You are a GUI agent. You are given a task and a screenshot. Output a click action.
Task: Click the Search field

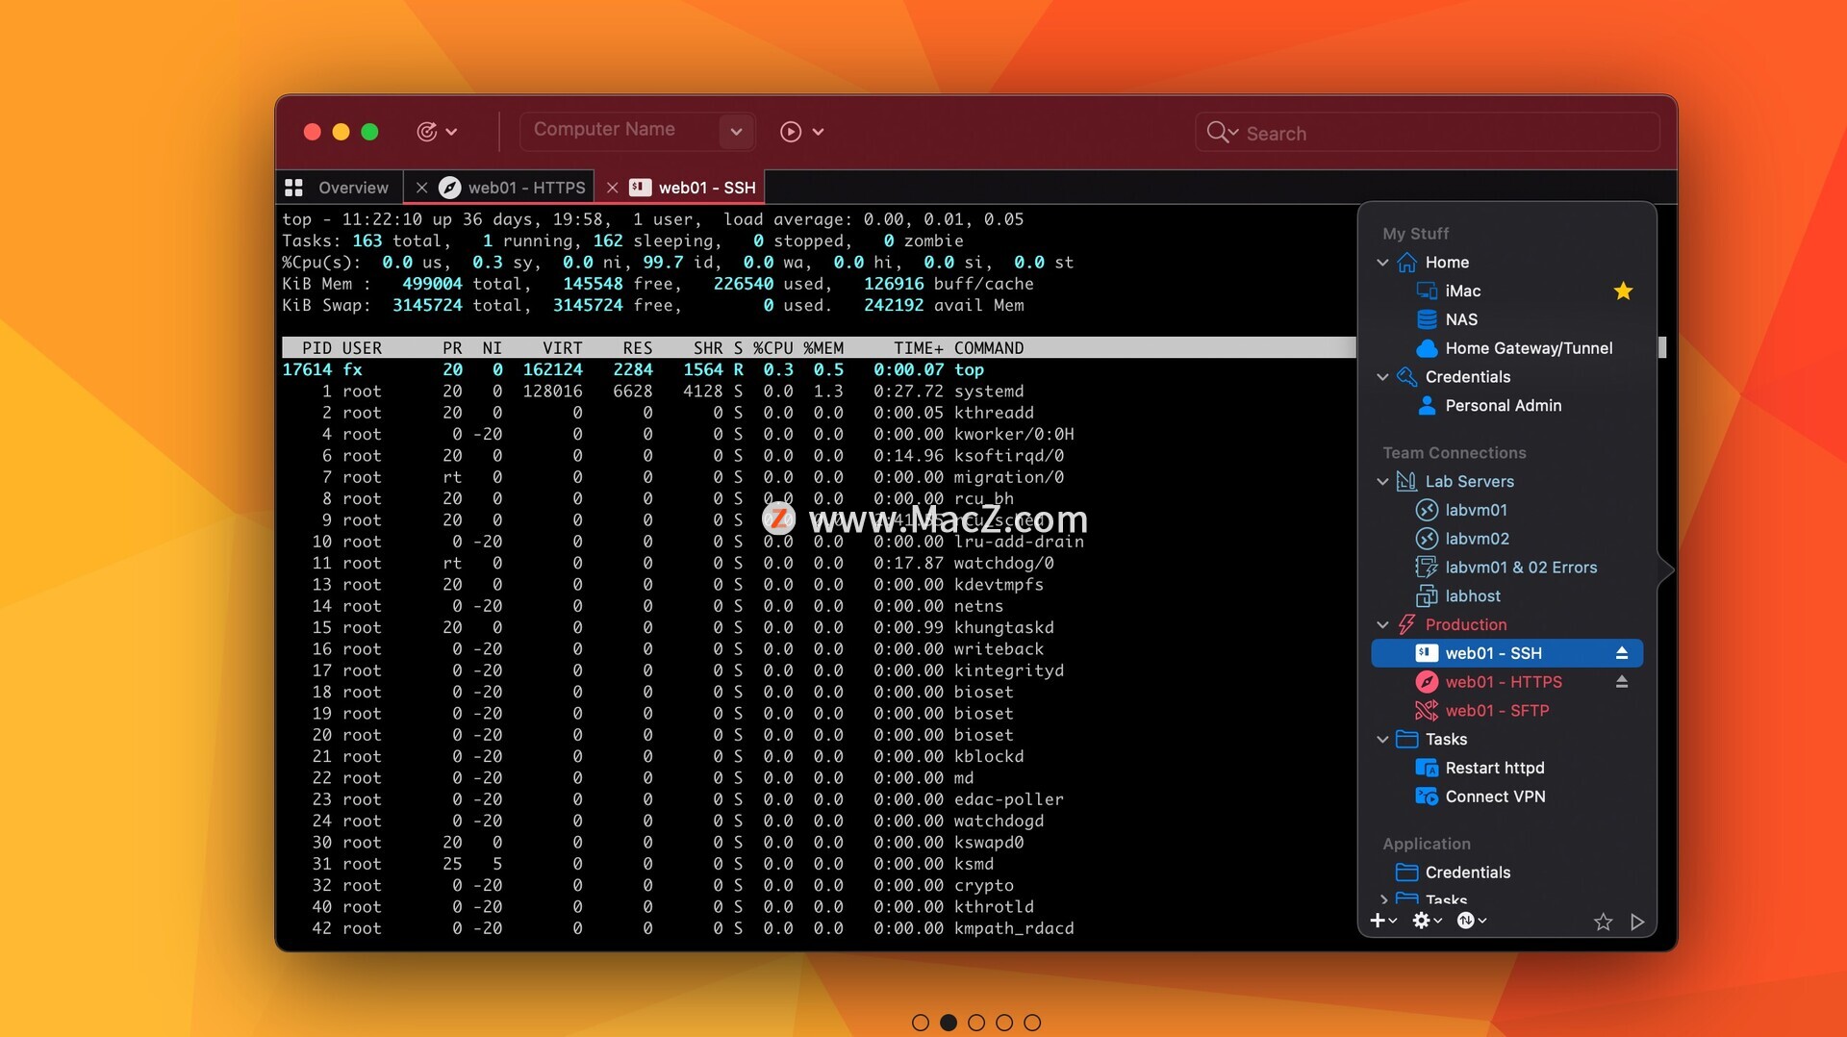1428,133
